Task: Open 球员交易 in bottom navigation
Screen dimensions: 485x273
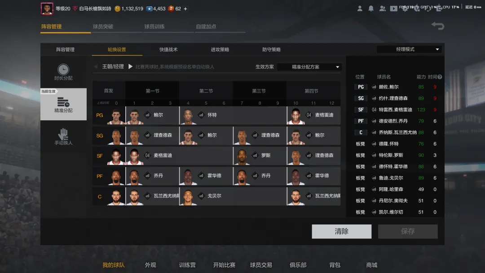Action: [x=261, y=265]
